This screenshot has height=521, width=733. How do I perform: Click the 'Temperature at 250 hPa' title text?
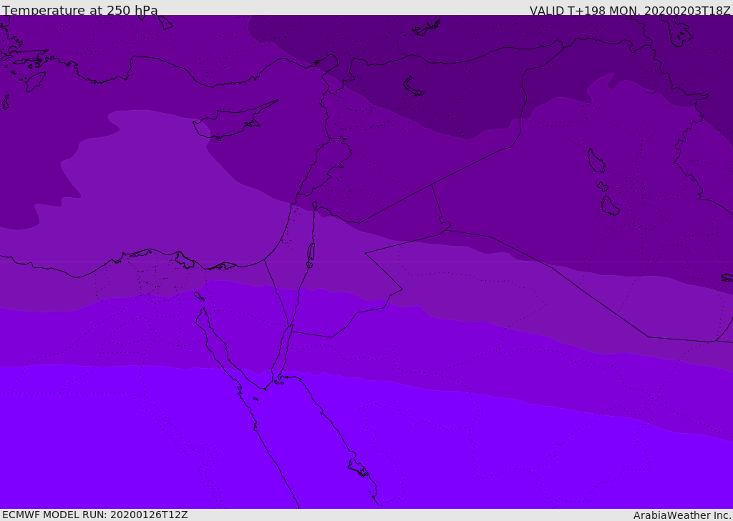[80, 10]
